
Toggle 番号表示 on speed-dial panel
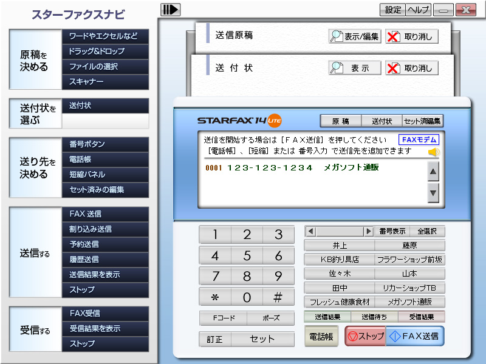pos(392,231)
